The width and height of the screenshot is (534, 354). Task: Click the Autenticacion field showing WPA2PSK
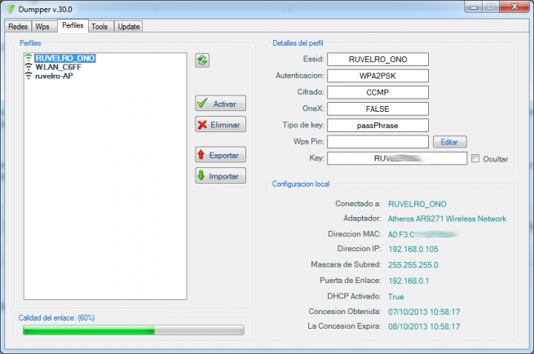379,75
